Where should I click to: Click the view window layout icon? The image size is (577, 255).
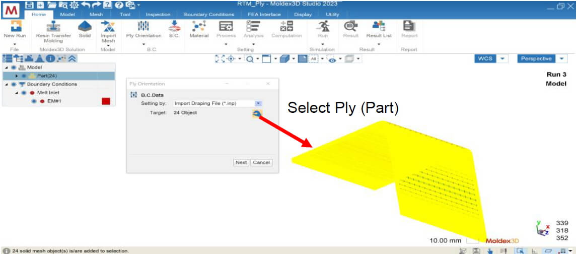coord(266,58)
